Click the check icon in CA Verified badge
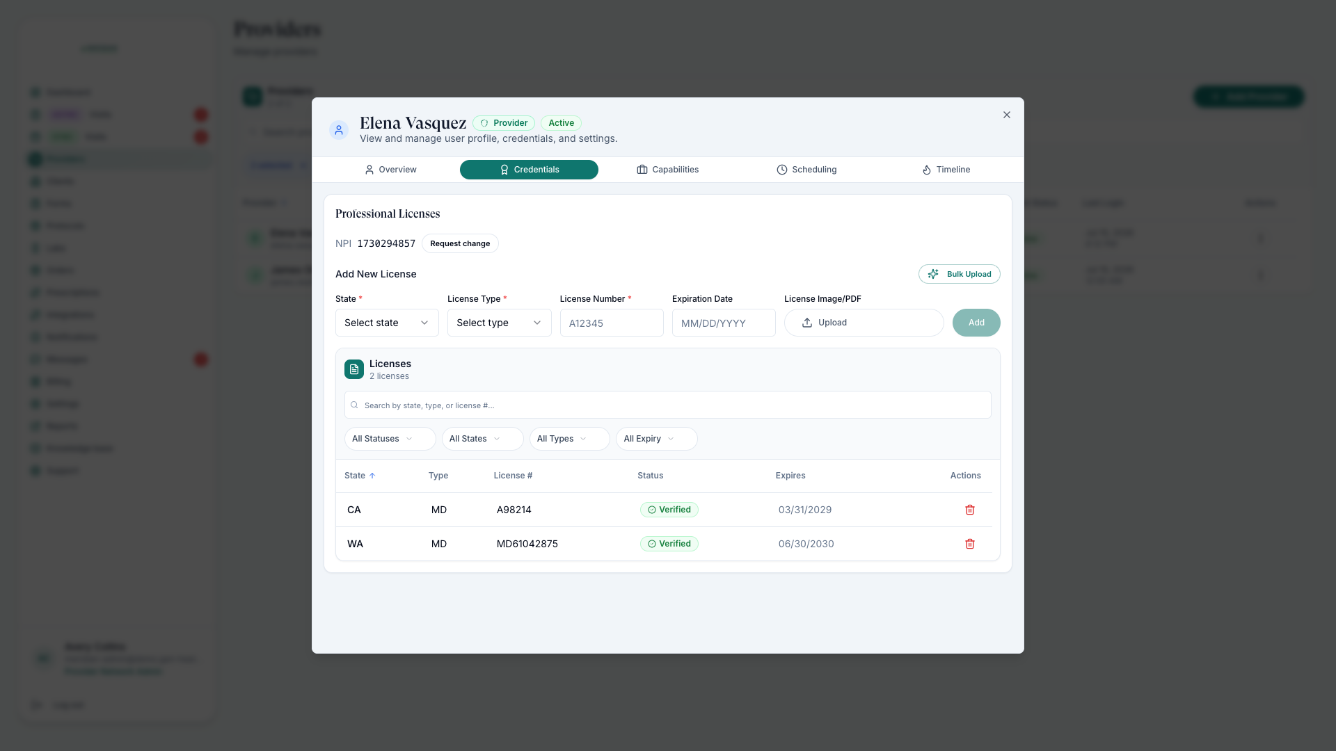Screen dimensions: 1336x751 click(x=652, y=510)
